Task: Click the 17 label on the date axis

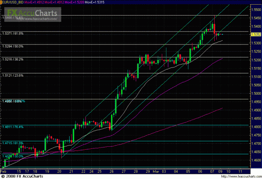Action: coord(27,171)
